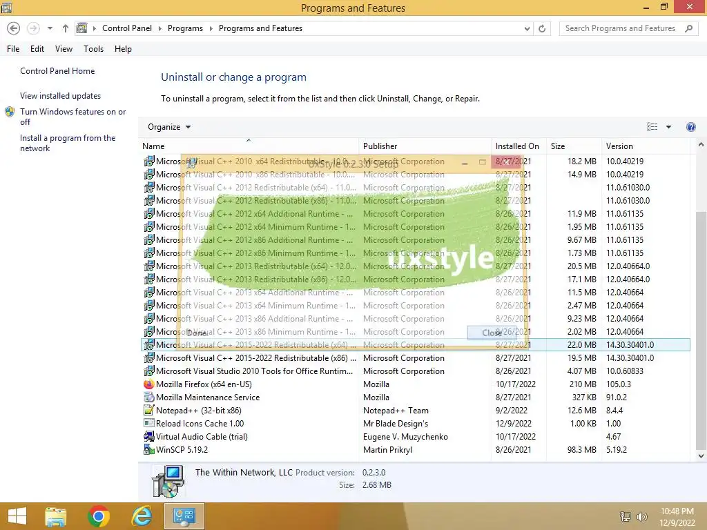The height and width of the screenshot is (530, 707).
Task: Sort by the Publisher column header
Action: 425,146
